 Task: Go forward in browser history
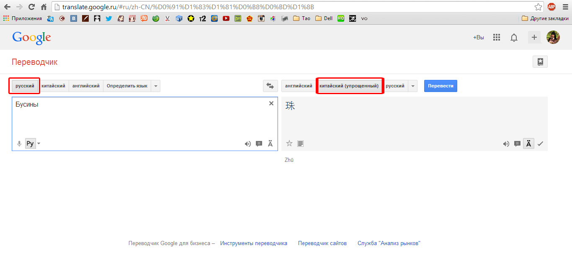[x=19, y=7]
